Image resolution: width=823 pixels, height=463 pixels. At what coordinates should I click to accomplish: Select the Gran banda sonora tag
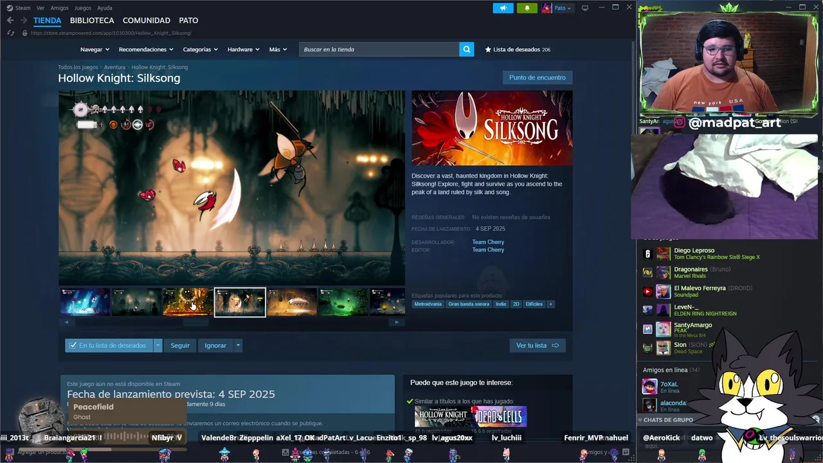[469, 304]
